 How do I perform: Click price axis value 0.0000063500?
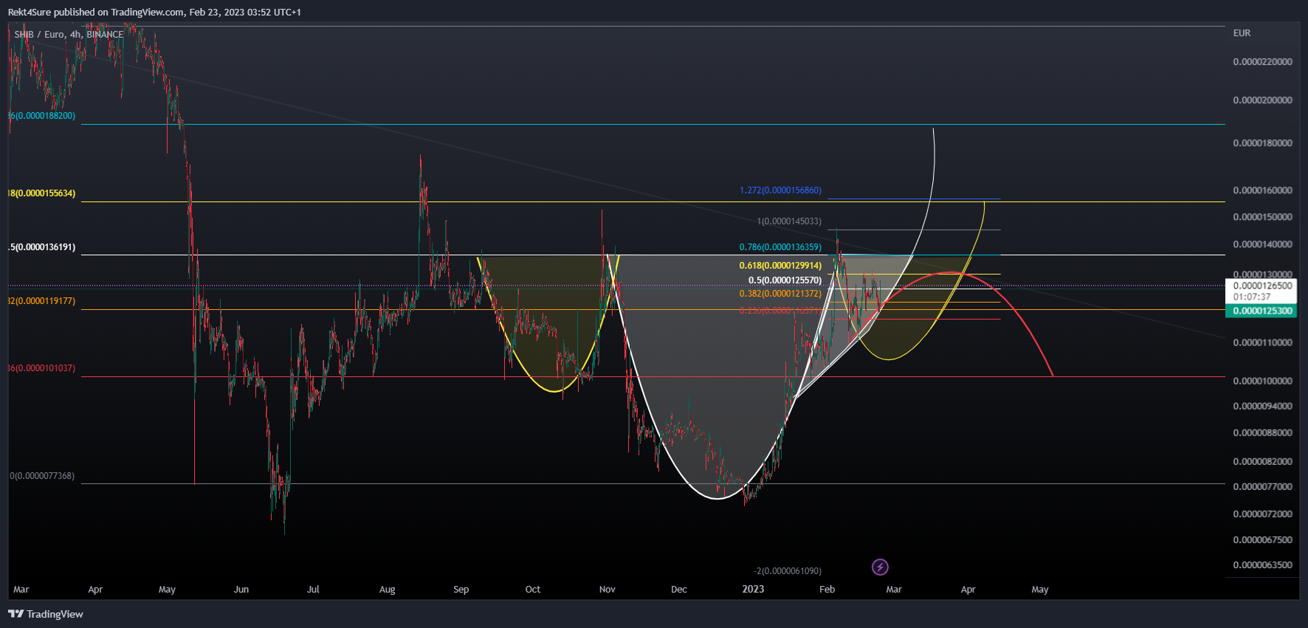(1262, 565)
